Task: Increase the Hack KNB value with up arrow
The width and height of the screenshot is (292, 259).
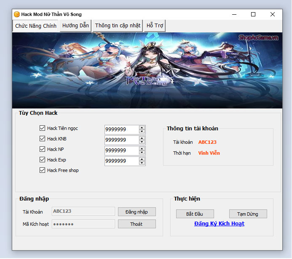Action: (142, 138)
